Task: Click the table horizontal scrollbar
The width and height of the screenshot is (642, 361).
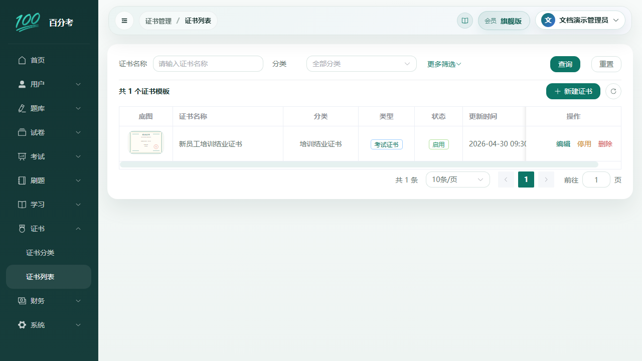Action: point(359,164)
